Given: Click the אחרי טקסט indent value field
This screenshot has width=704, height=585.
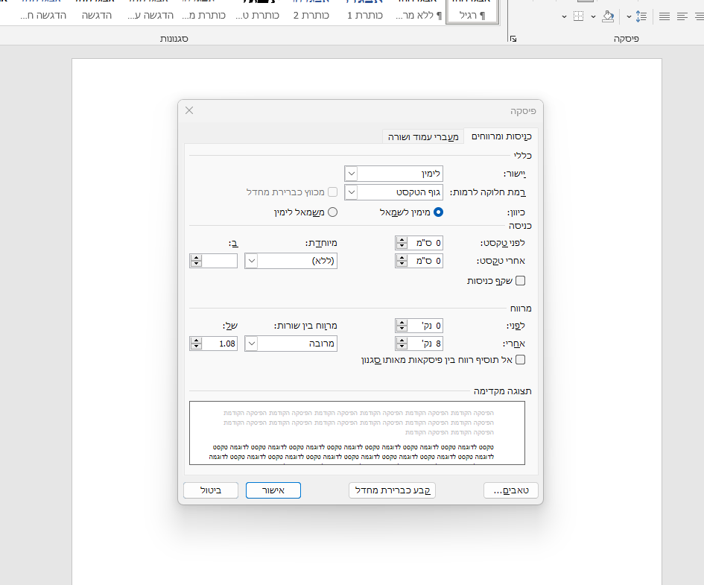Looking at the screenshot, I should tap(425, 261).
